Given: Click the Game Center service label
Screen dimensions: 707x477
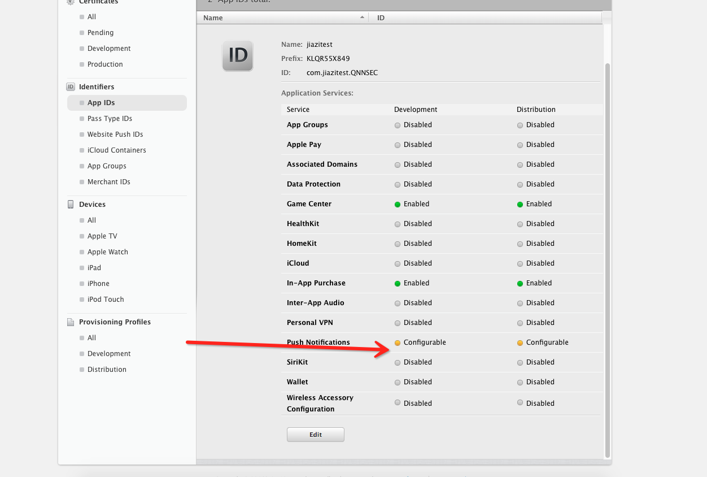Looking at the screenshot, I should (309, 204).
